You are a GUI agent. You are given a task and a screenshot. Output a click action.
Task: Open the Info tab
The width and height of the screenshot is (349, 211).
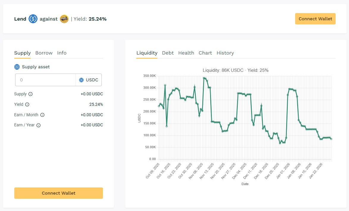click(x=62, y=53)
